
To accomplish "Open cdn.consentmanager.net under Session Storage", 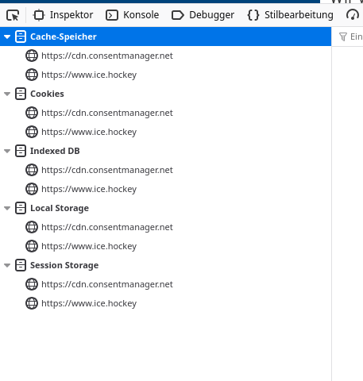I will point(107,284).
